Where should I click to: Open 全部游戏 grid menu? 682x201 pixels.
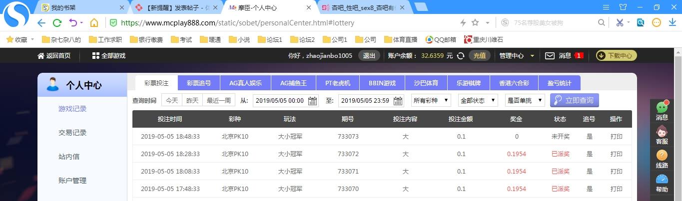109,56
